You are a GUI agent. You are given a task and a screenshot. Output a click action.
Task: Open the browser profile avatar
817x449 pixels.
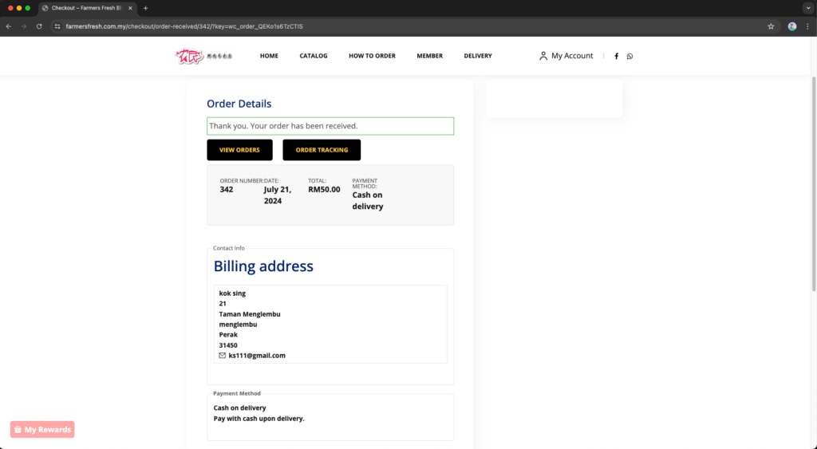(792, 26)
